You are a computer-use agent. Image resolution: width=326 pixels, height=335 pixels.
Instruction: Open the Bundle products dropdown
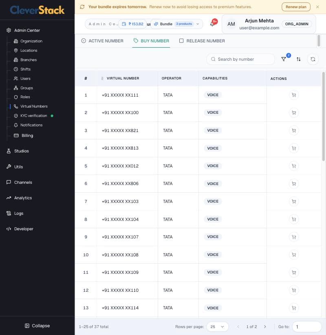tap(177, 24)
